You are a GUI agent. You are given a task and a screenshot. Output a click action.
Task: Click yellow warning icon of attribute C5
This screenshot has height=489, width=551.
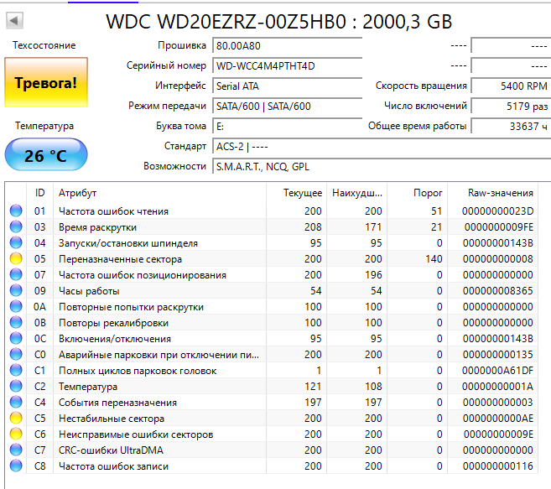[x=16, y=418]
